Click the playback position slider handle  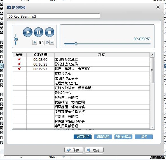pos(76,43)
